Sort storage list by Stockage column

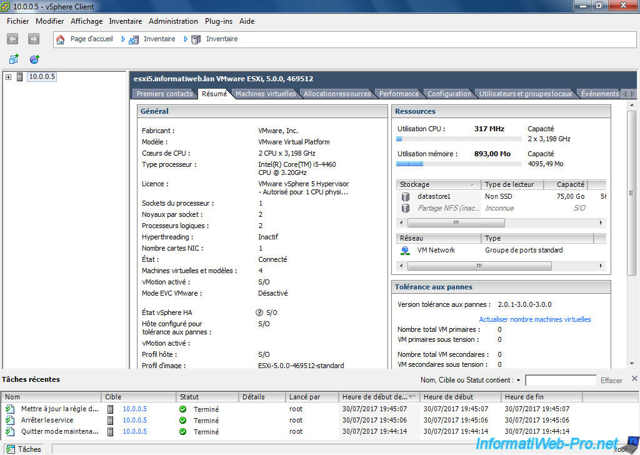tap(438, 184)
